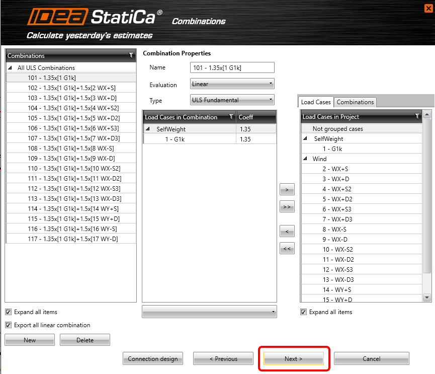Select combination 104 with WX+S2
This screenshot has height=374, width=435.
71,108
